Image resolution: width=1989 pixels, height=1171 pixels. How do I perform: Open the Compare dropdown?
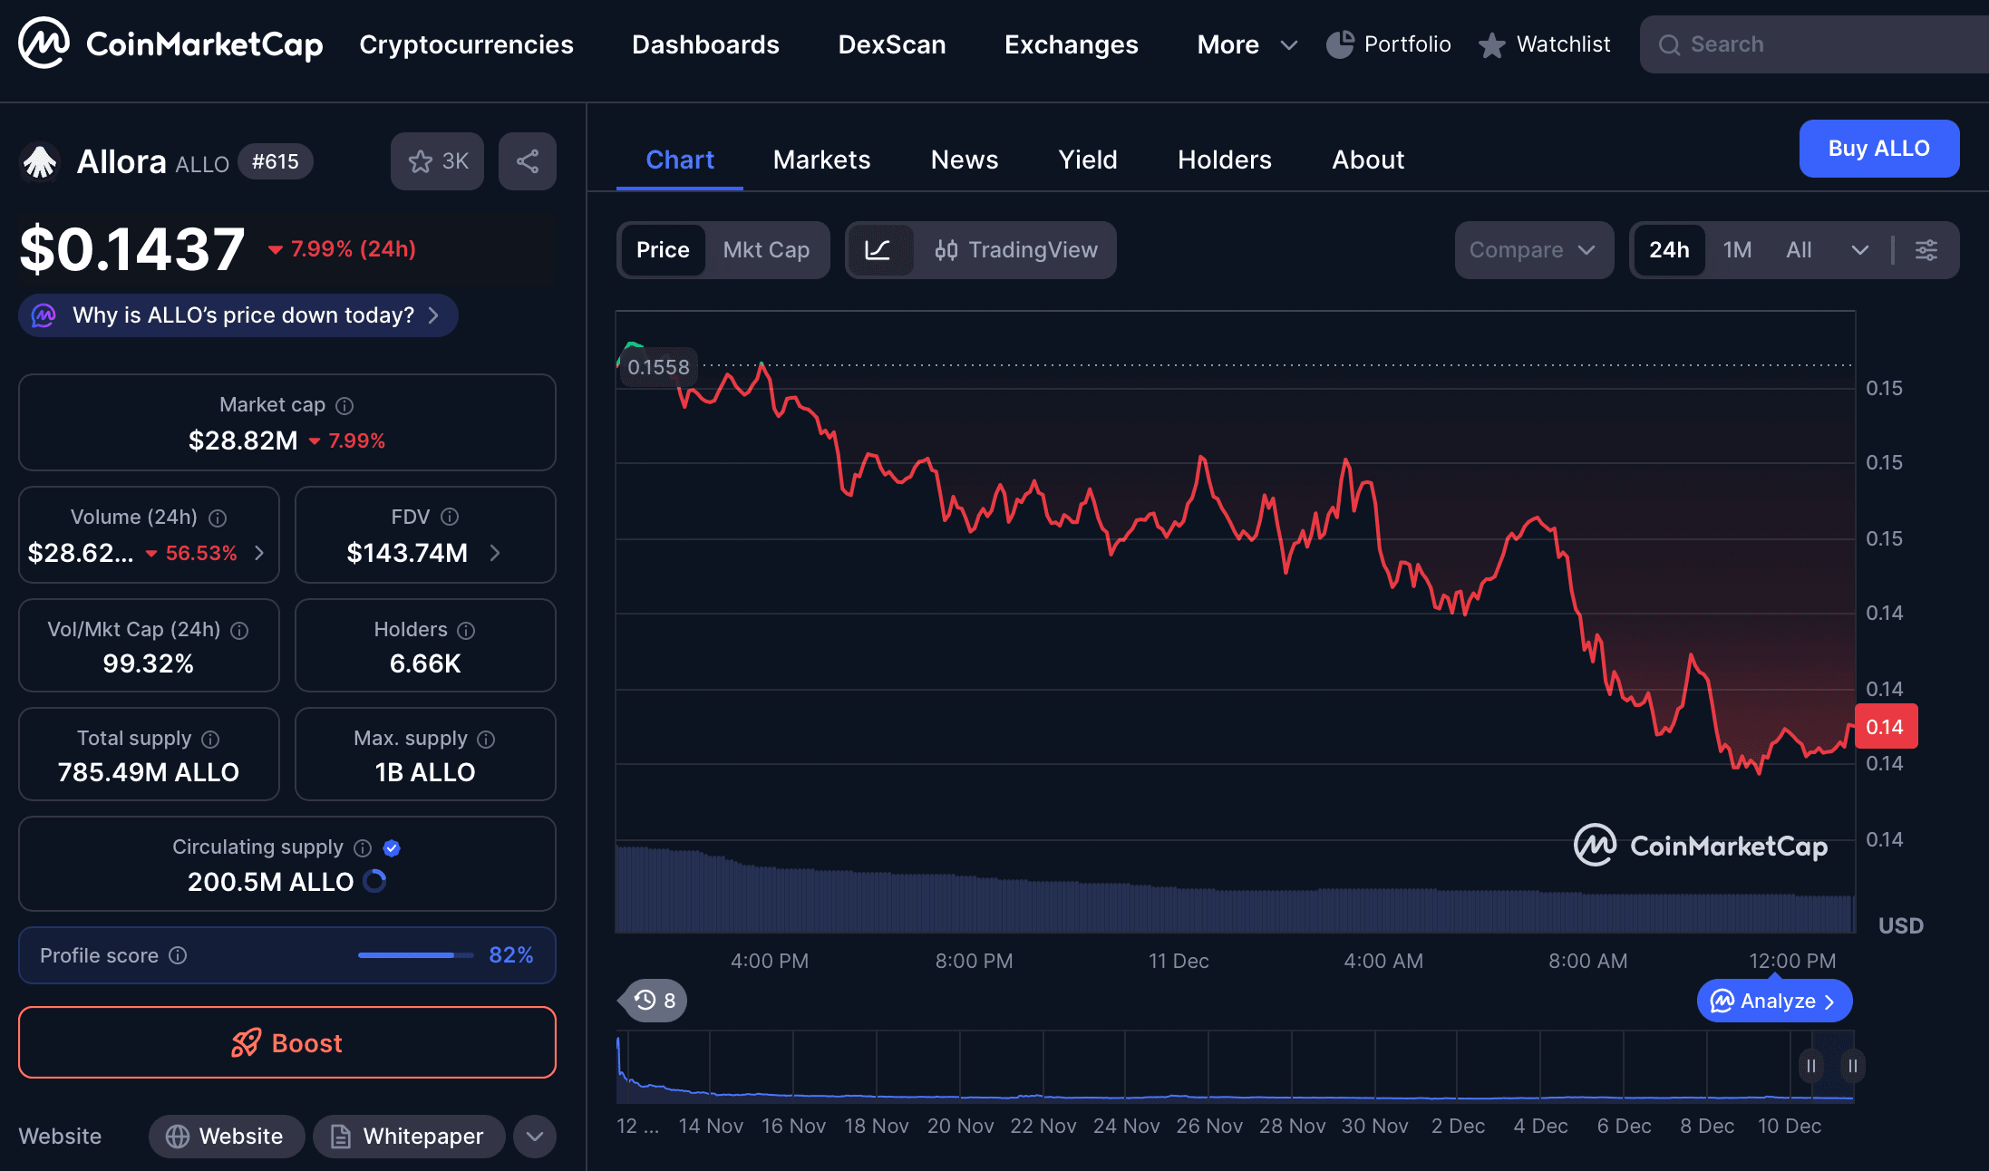[1533, 250]
